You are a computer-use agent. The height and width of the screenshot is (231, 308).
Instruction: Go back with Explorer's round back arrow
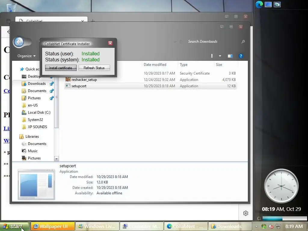pyautogui.click(x=19, y=42)
